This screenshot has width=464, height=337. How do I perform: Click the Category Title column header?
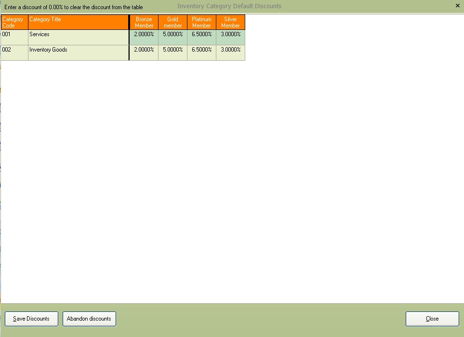coord(78,22)
